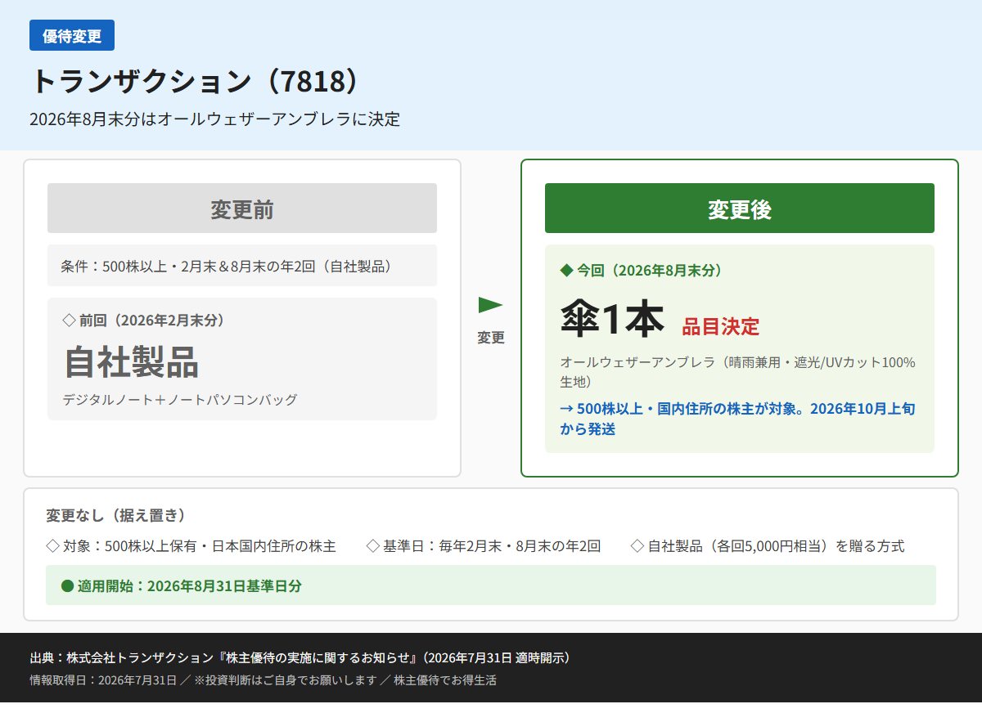Click the 出典 source line in the footer

(300, 658)
